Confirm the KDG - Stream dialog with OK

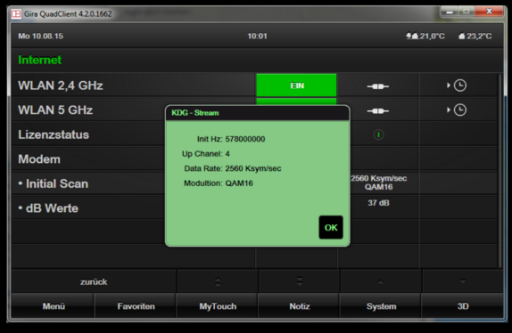[x=331, y=227]
